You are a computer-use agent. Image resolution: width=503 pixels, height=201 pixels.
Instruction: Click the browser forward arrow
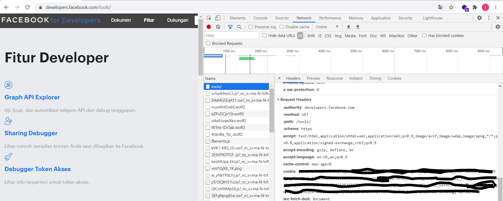click(17, 7)
